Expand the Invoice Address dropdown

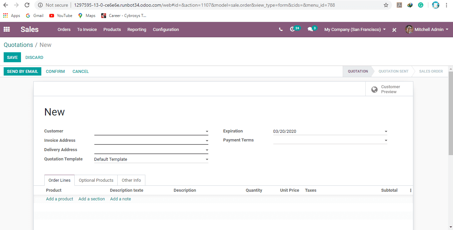tap(207, 141)
